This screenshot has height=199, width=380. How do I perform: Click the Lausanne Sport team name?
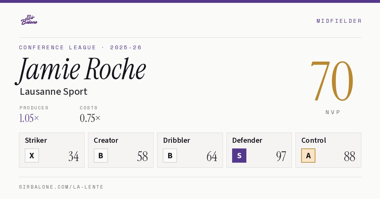(x=54, y=92)
